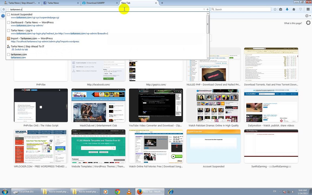This screenshot has width=312, height=195.
Task: Close the Download XAMPP tab
Action: click(117, 3)
